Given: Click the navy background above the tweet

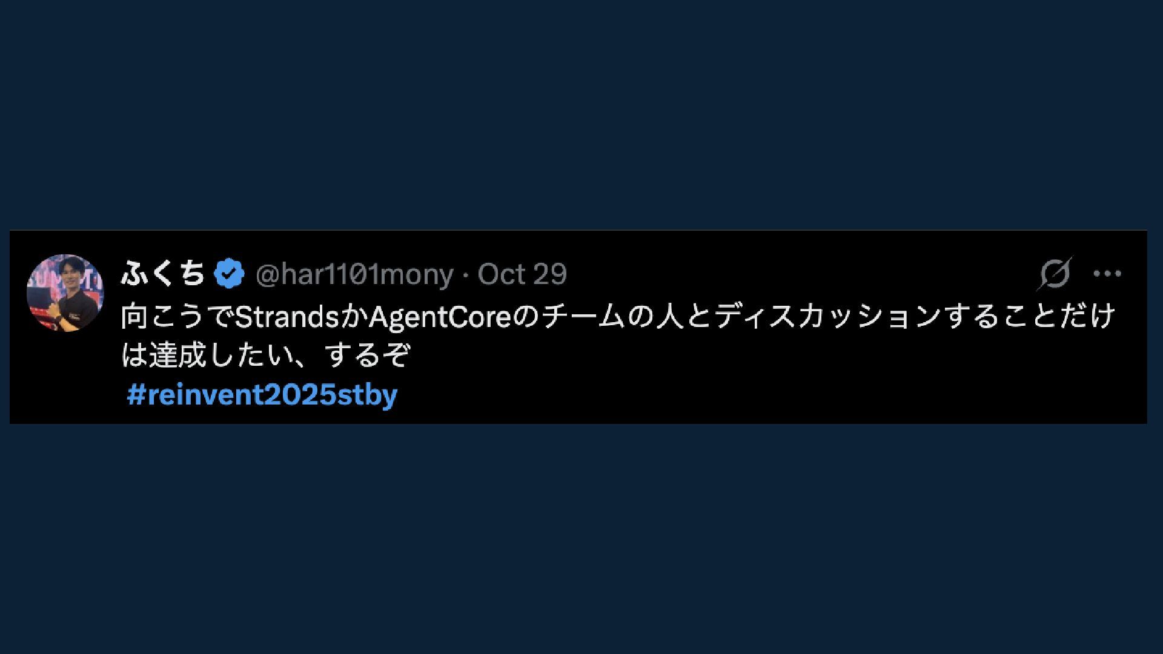Looking at the screenshot, I should tap(581, 115).
